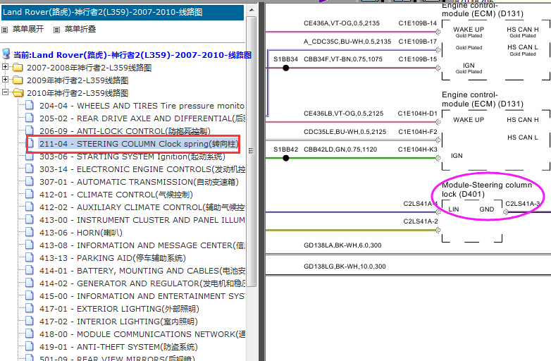Click wire label CE436A,VT-OG,0.5,2135
This screenshot has height=361, width=551.
pyautogui.click(x=342, y=23)
